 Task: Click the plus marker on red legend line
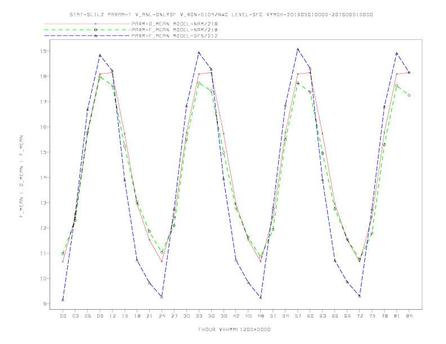pyautogui.click(x=96, y=24)
